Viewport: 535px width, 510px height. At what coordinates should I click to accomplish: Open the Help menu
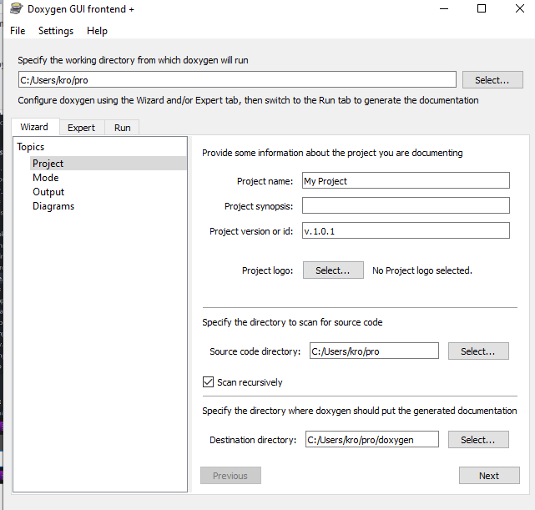[97, 31]
